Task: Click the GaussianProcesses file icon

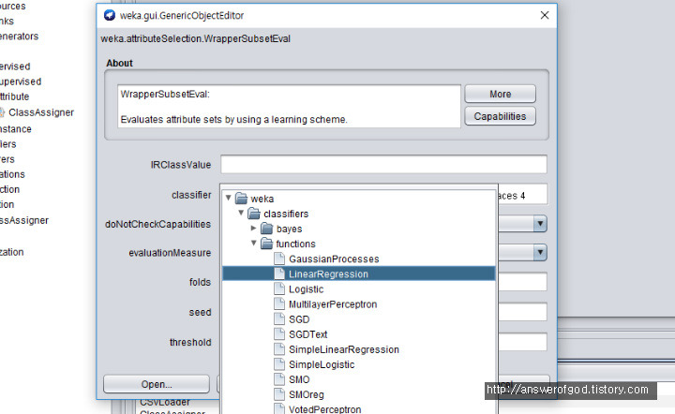Action: point(279,259)
